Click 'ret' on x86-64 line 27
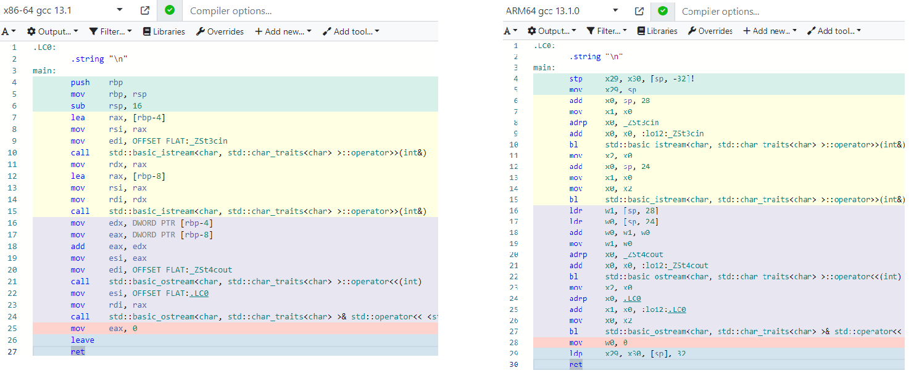914x373 pixels. [78, 351]
